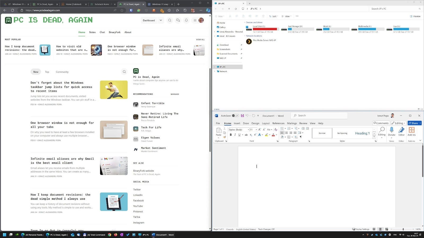Open the About tab on Substack site
The width and height of the screenshot is (424, 238).
coord(128,32)
